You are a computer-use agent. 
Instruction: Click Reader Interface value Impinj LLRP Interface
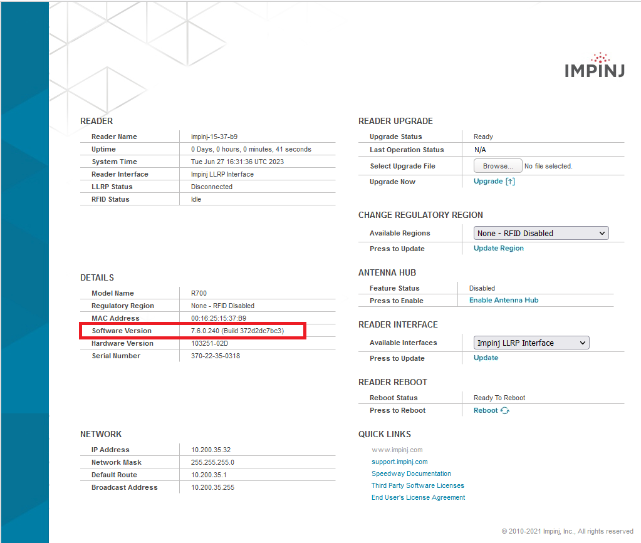coord(222,175)
